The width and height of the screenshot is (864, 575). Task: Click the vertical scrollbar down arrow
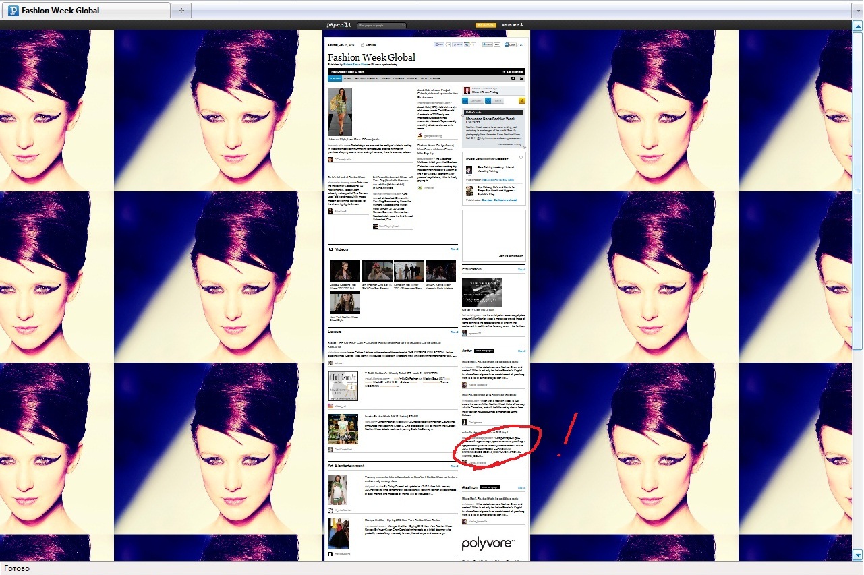(x=858, y=555)
